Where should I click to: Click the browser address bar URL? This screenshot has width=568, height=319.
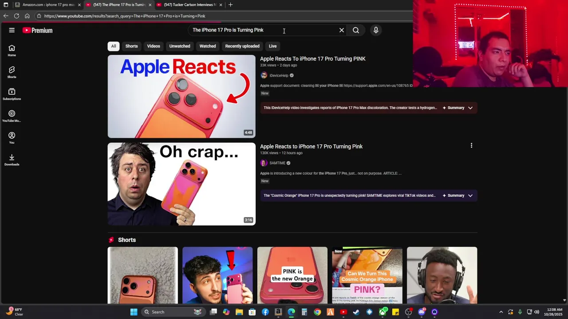(x=125, y=16)
